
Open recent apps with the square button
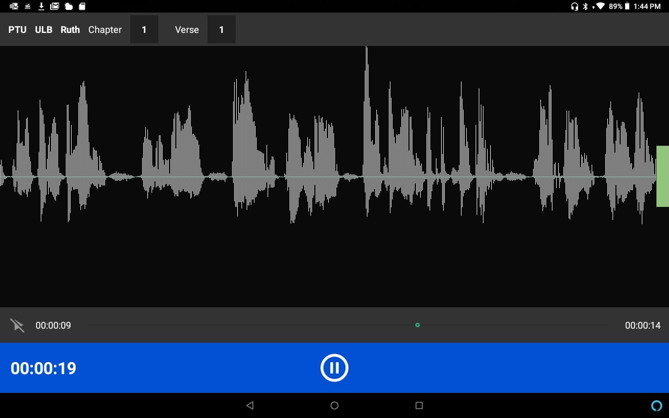pos(419,405)
